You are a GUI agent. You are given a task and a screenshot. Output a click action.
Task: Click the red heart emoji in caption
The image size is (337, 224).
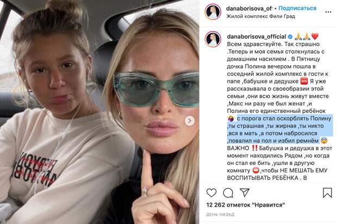tap(315, 36)
